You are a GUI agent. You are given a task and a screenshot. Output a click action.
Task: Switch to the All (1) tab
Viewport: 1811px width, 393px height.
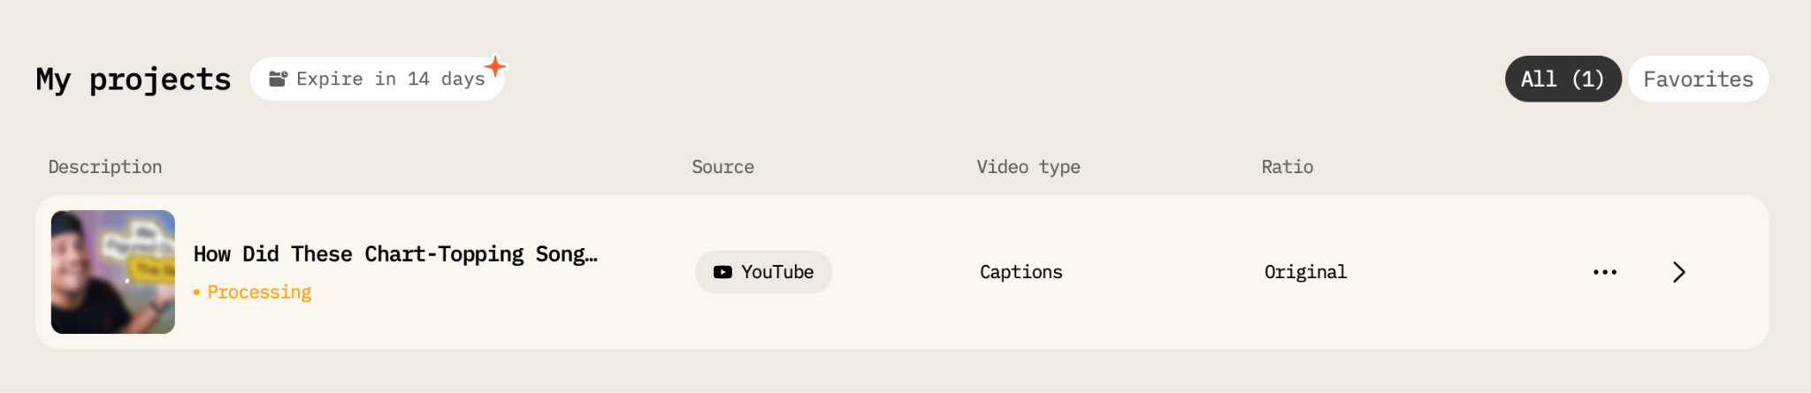[1563, 79]
